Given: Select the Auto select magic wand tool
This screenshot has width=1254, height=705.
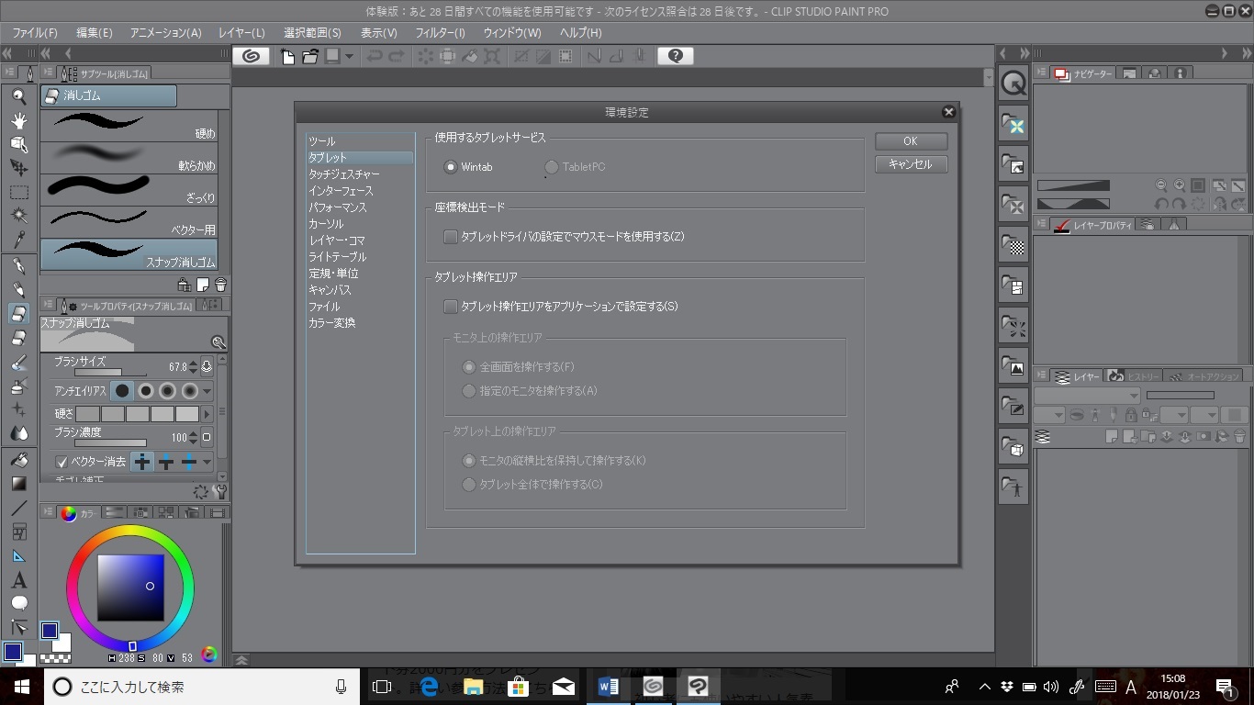Looking at the screenshot, I should pyautogui.click(x=18, y=216).
